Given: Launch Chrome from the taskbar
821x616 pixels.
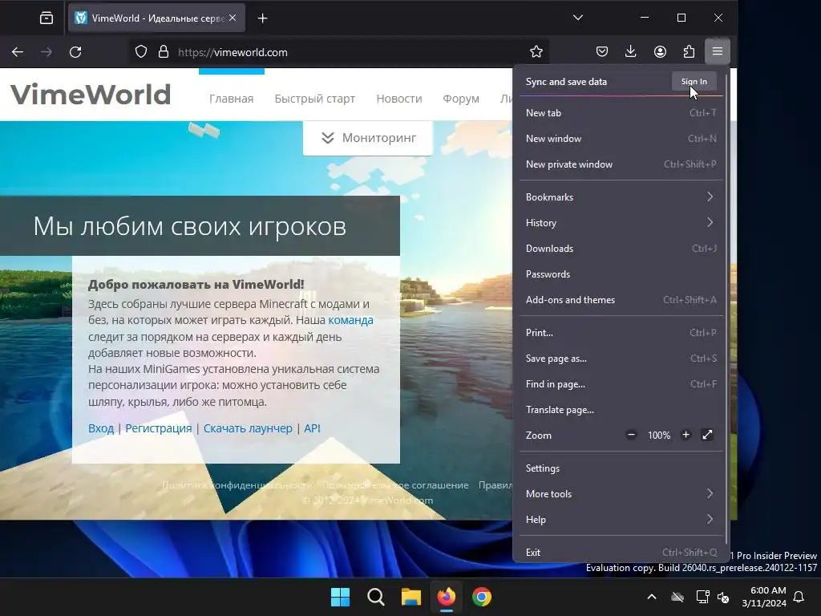Looking at the screenshot, I should click(482, 597).
